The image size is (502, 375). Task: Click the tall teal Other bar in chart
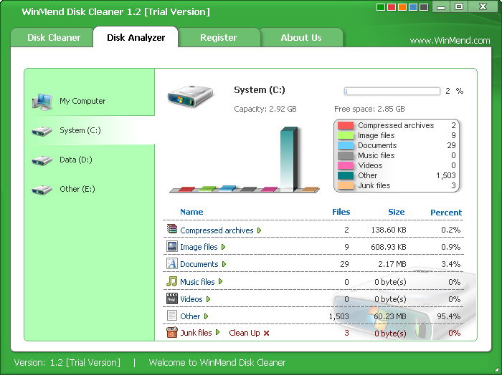(289, 159)
